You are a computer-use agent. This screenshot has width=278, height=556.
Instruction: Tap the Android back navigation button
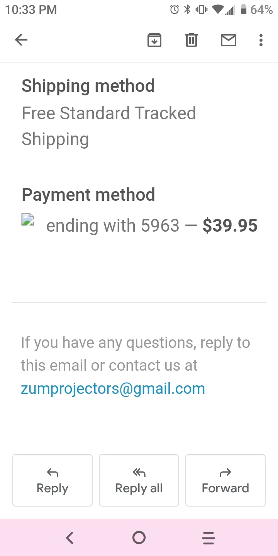tap(69, 537)
